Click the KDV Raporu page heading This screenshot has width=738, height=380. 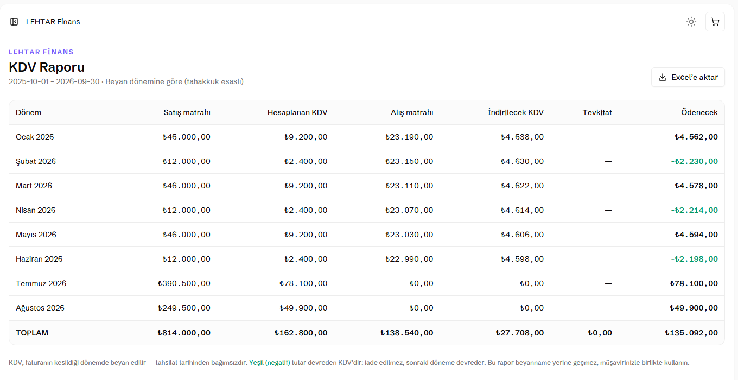click(47, 67)
